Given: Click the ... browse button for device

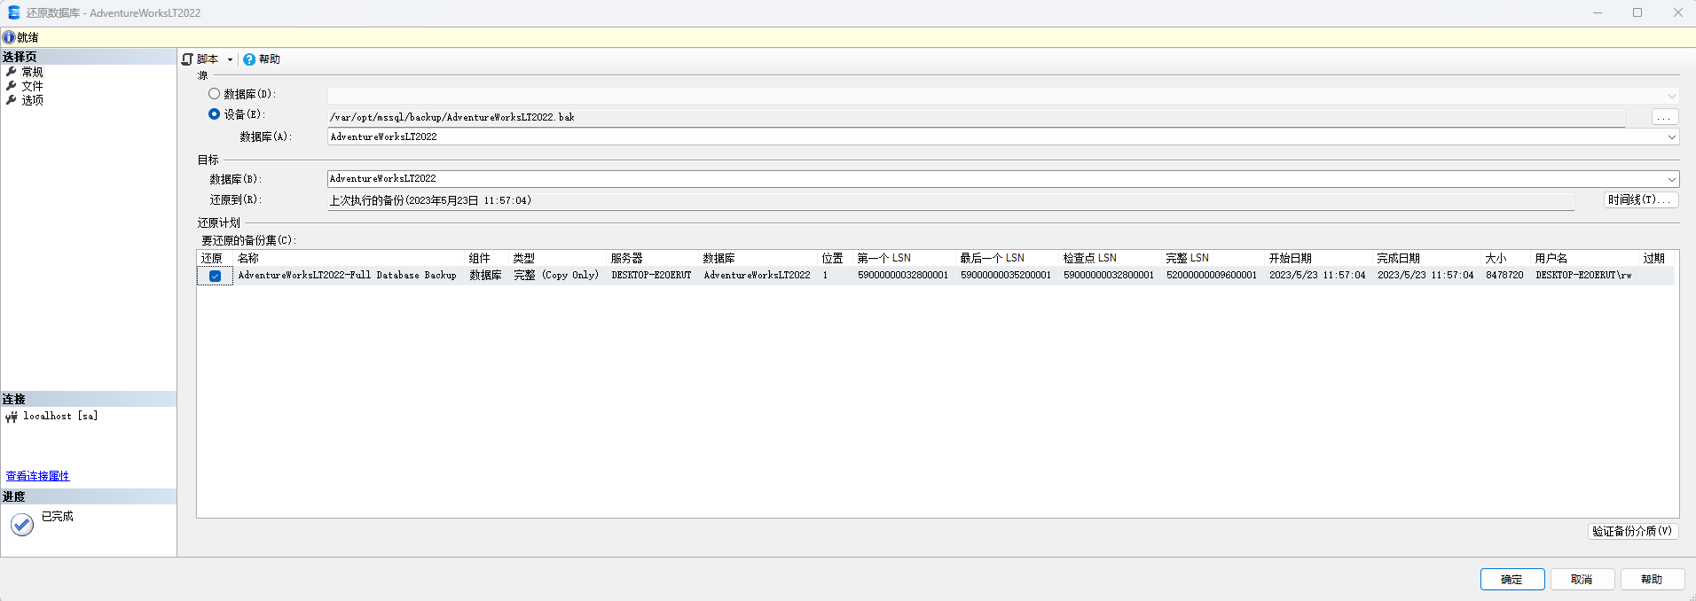Looking at the screenshot, I should 1665,117.
